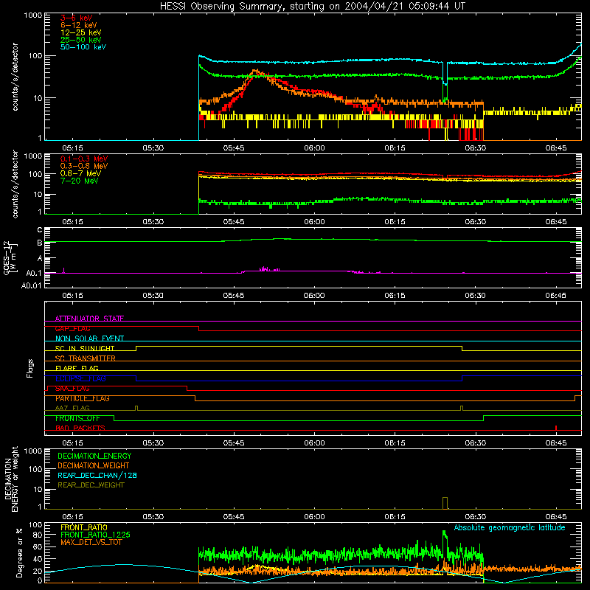590x590 pixels.
Task: Click the 0.3-0.8 MeV legend label
Action: point(84,166)
